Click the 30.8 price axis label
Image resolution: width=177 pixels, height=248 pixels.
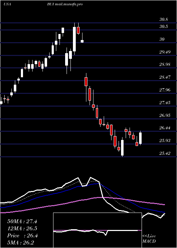point(164,19)
